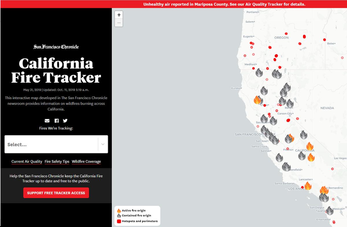
Task: Click the 'Updated: Oct. 11, 2019 5:19 a.m.' text
Action: [x=66, y=90]
